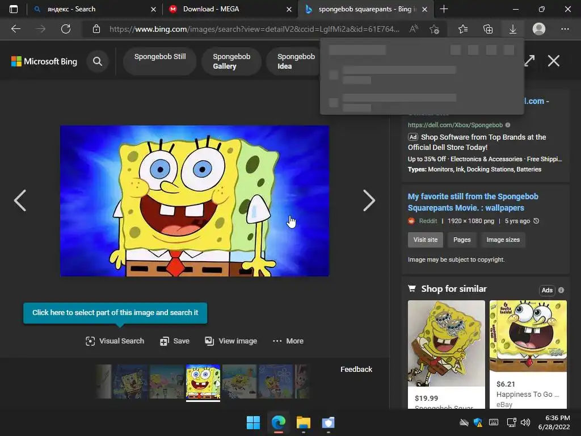Open the dell.com/Xbox/Spongebob ad link
The height and width of the screenshot is (436, 581).
click(x=455, y=125)
